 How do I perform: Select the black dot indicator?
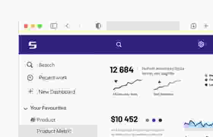coord(160,120)
